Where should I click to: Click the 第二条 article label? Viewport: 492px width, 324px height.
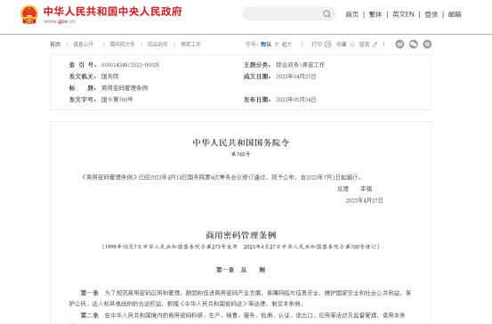tap(90, 315)
